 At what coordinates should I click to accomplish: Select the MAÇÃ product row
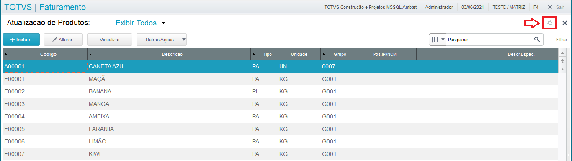click(281, 79)
